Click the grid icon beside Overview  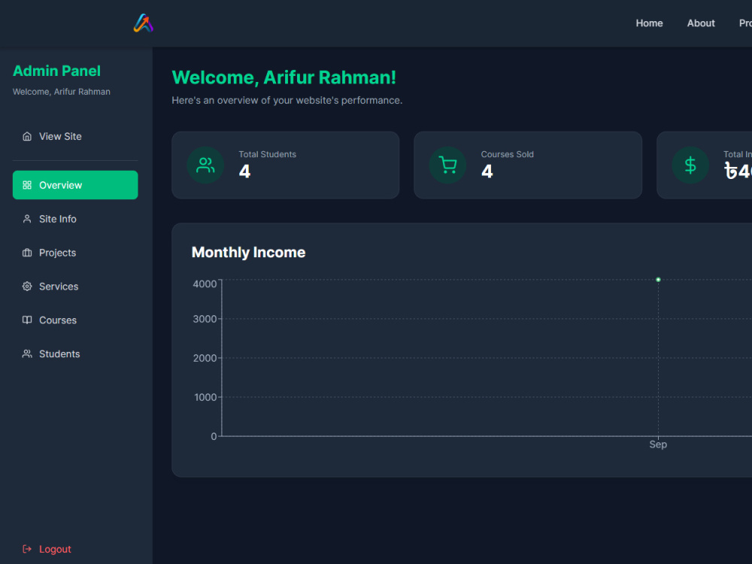click(27, 185)
